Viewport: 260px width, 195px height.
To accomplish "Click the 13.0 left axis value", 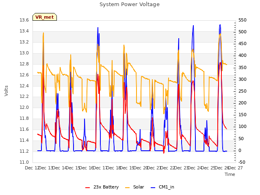I will [x=24, y=53].
